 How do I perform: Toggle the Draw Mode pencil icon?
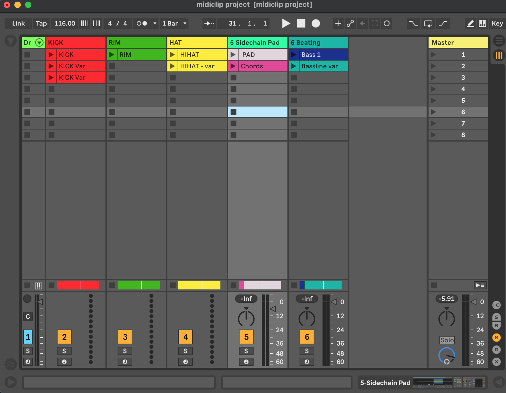tap(470, 24)
